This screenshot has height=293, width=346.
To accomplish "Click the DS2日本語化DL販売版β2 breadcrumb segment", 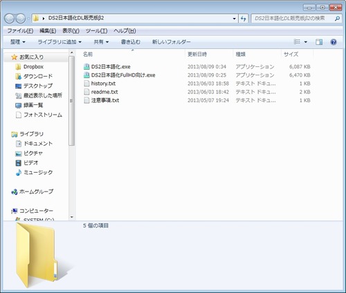I will (x=76, y=18).
